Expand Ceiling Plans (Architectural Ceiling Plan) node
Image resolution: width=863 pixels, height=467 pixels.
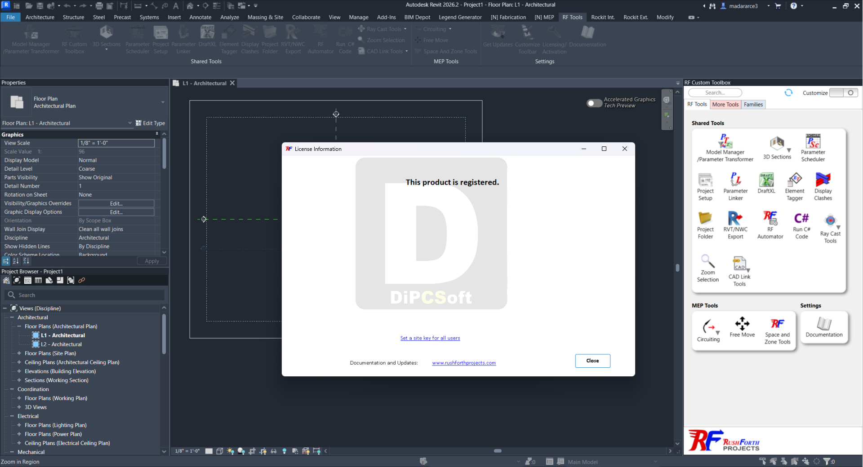click(19, 362)
